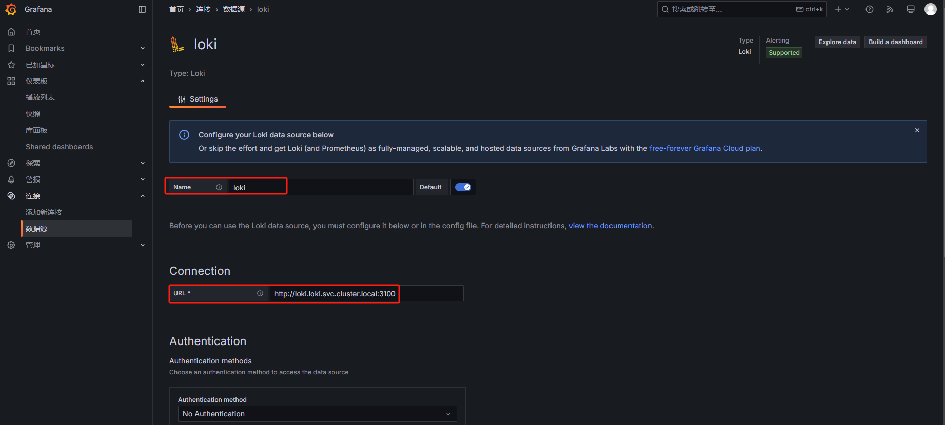Click the info icon in the alert banner
Viewport: 945px width, 425px height.
point(184,135)
